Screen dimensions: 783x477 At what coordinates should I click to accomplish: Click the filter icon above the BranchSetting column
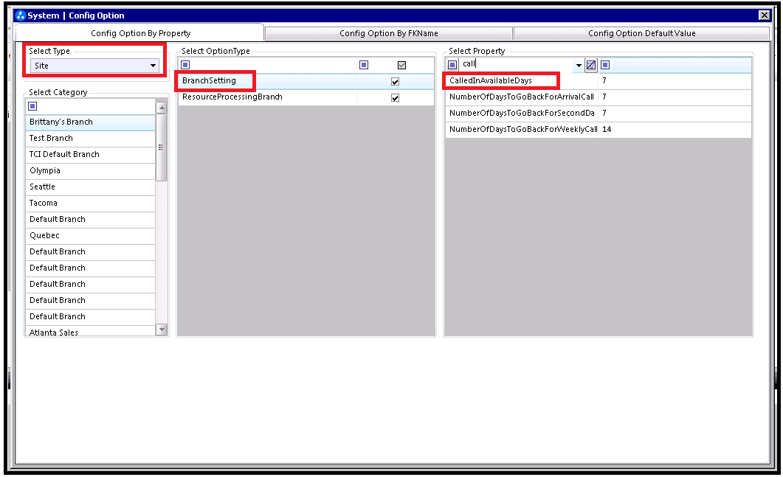[x=185, y=65]
